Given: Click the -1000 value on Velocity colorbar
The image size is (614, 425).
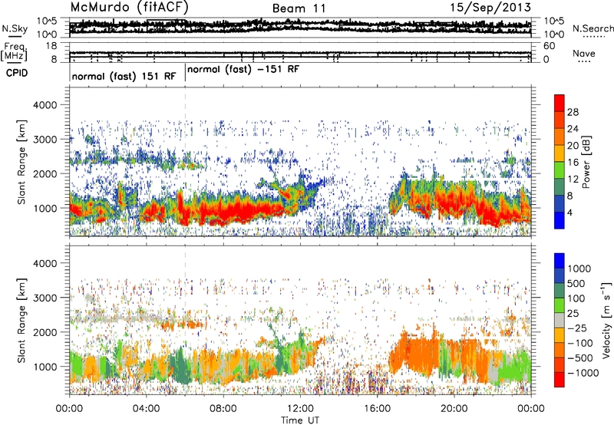Looking at the screenshot, I should click(x=583, y=373).
